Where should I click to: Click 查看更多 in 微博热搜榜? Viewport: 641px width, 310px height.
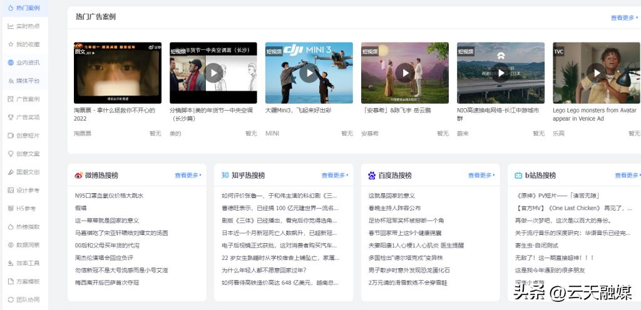[x=188, y=176]
